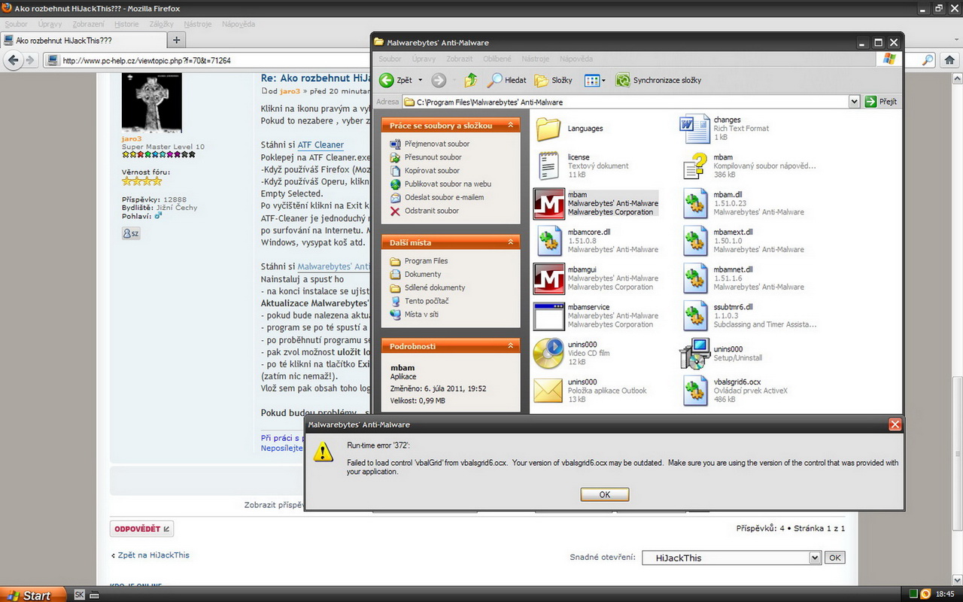Open Explorer Oblíbené menu
Screen dimensions: 963x602
[x=497, y=59]
